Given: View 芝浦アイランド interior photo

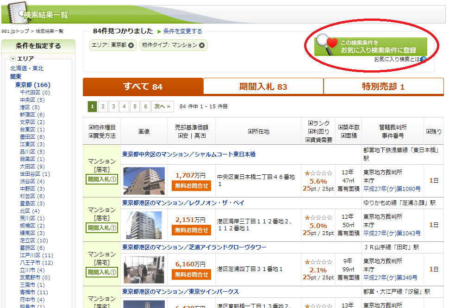Looking at the screenshot, I should pyautogui.click(x=144, y=270).
